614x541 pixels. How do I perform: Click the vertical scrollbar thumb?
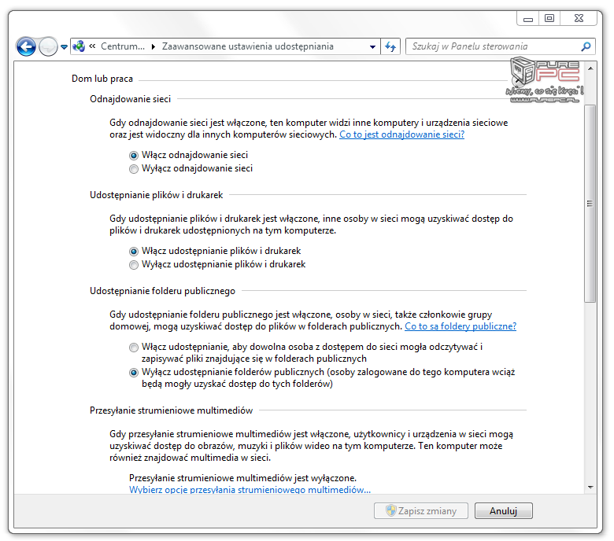coord(590,204)
